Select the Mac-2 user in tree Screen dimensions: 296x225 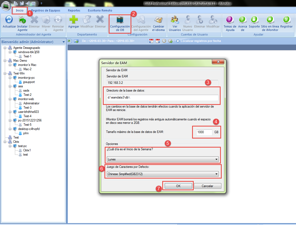(27, 69)
